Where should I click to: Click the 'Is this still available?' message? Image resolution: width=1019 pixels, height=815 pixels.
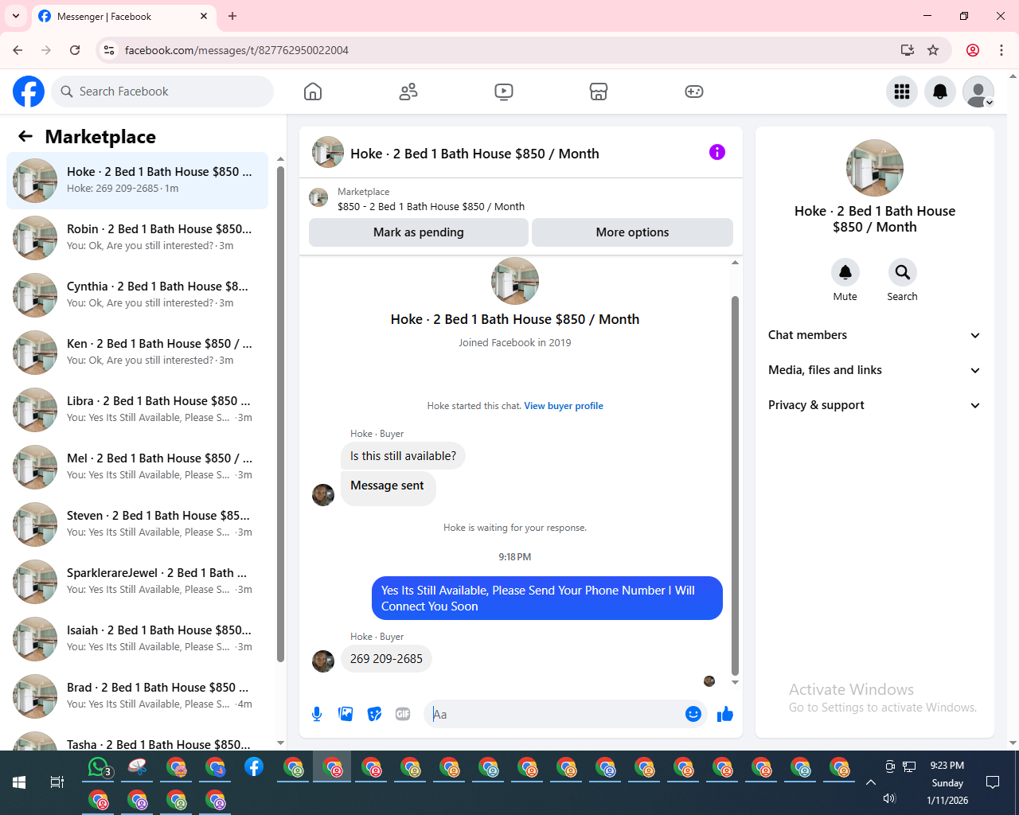click(404, 456)
